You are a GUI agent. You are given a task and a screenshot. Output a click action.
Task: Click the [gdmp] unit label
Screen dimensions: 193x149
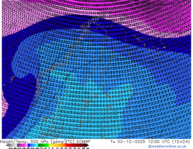click(58, 142)
